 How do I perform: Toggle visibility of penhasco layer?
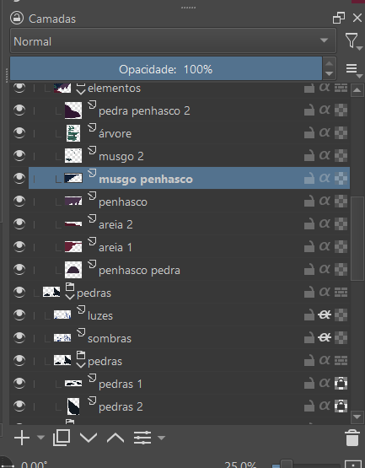coord(19,201)
